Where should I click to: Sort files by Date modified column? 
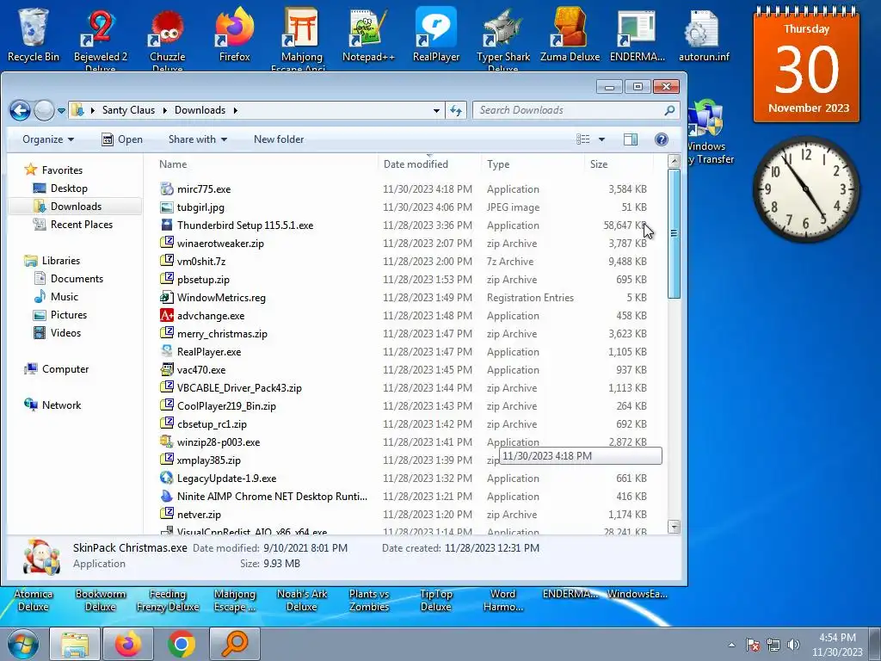(430, 164)
